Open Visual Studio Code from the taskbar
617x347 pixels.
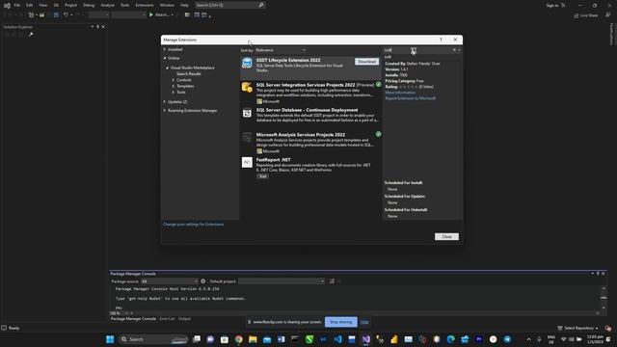(x=337, y=339)
